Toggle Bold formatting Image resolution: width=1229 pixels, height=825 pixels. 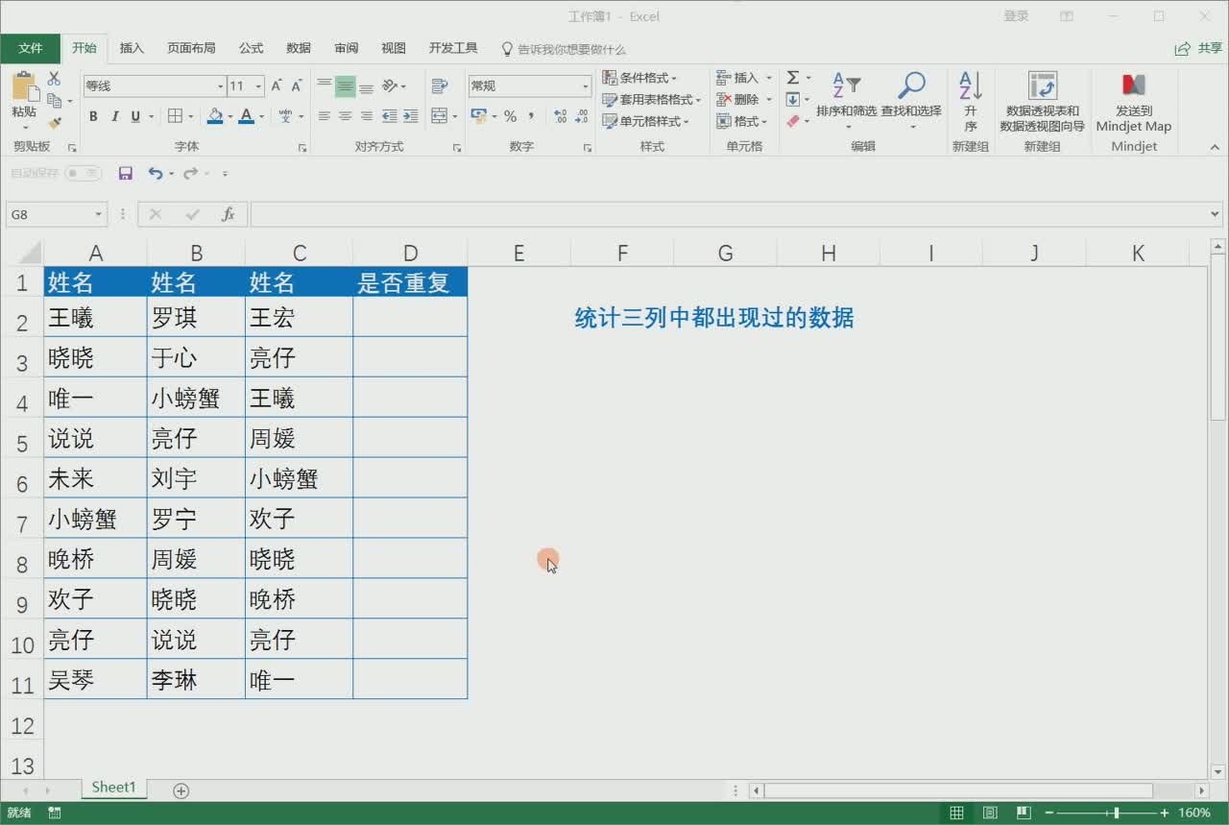pos(93,116)
